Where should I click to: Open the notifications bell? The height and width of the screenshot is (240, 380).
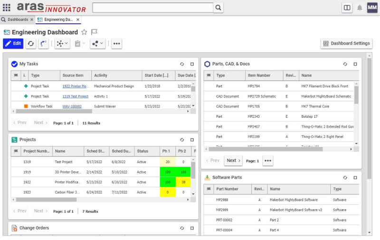[360, 8]
